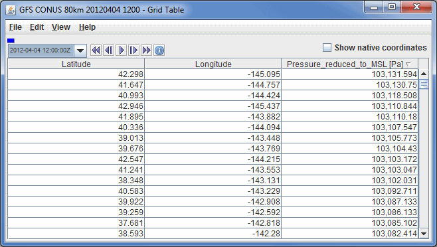Click the blue time step indicator box
The image size is (437, 247).
[x=11, y=41]
